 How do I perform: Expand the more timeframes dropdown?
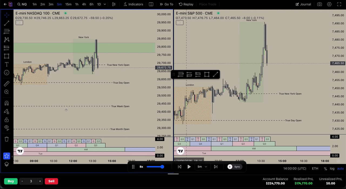click(x=105, y=4)
